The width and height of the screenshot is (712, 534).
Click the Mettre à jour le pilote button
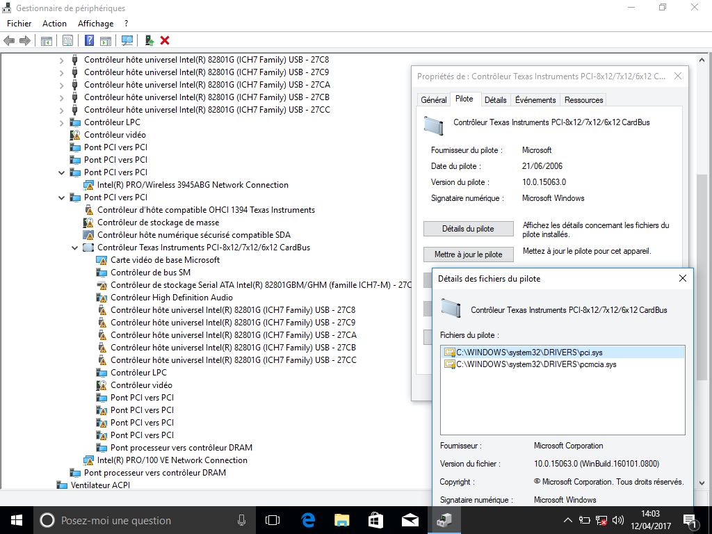468,254
